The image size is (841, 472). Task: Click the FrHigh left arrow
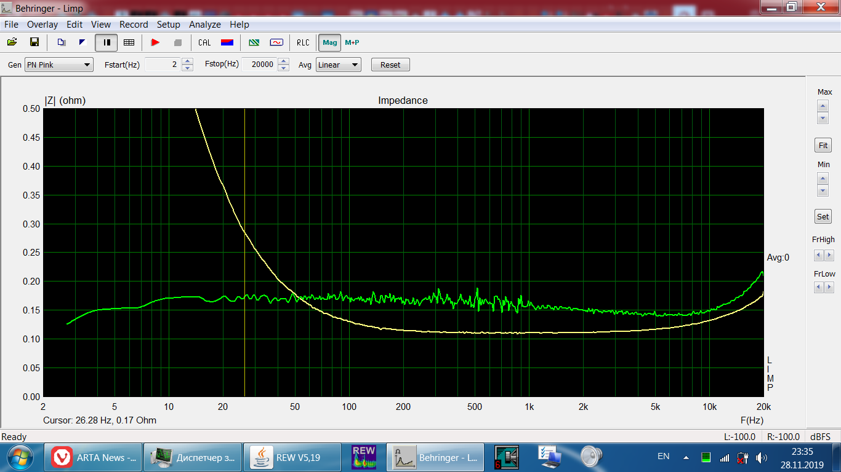click(x=818, y=255)
